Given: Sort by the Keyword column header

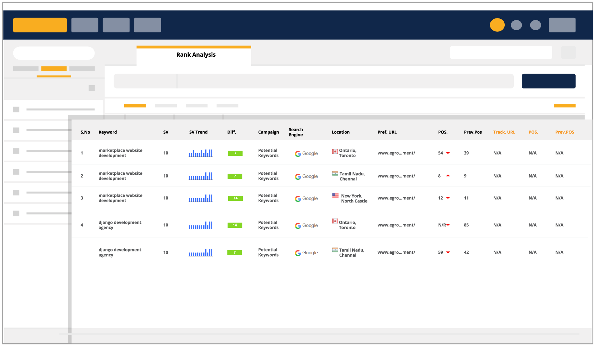Looking at the screenshot, I should 107,132.
